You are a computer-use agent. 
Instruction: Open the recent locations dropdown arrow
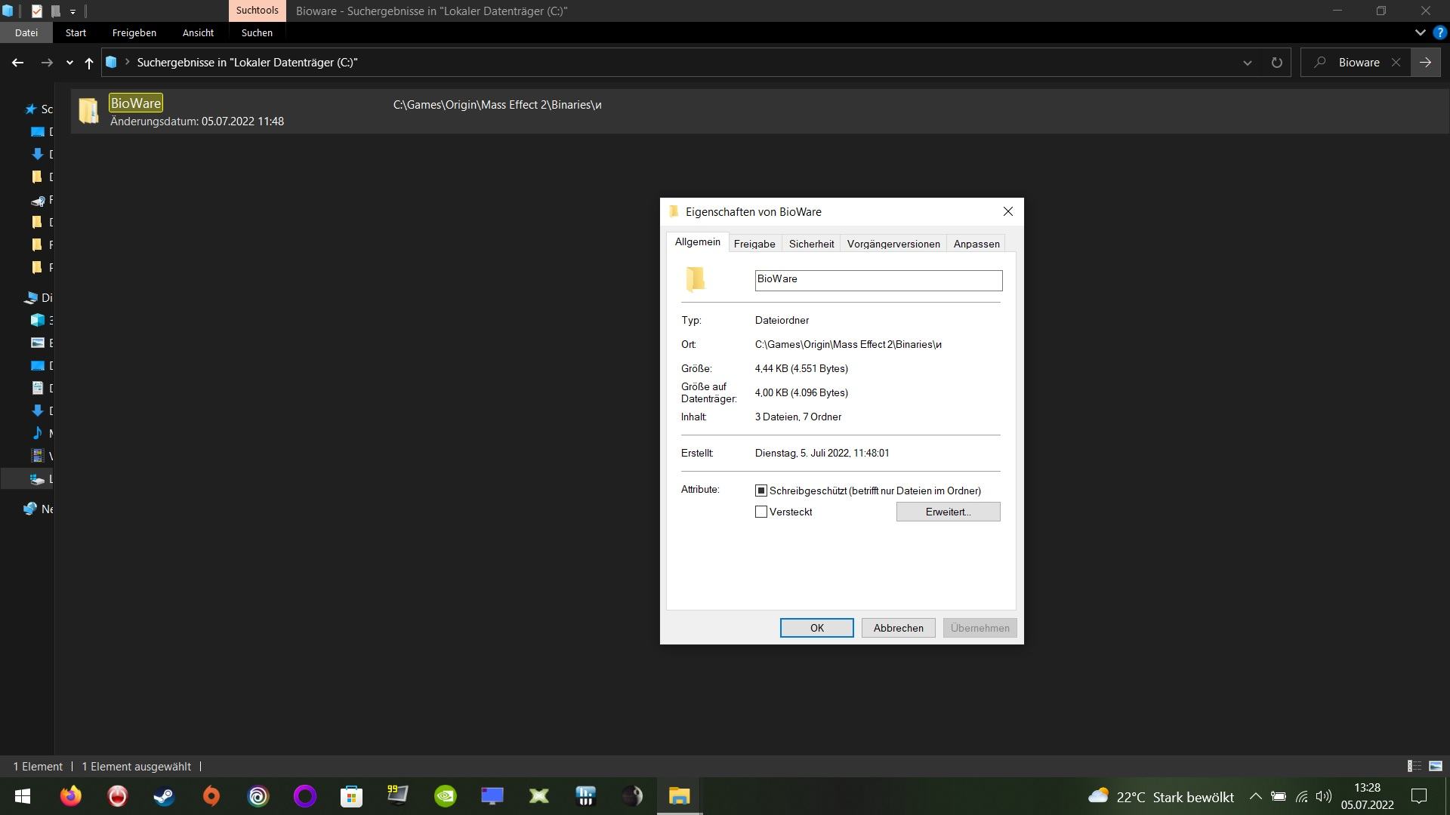[69, 63]
